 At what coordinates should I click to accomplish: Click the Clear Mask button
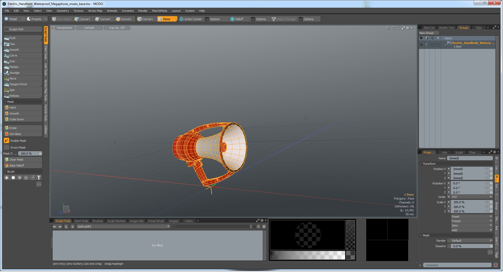[x=23, y=160]
